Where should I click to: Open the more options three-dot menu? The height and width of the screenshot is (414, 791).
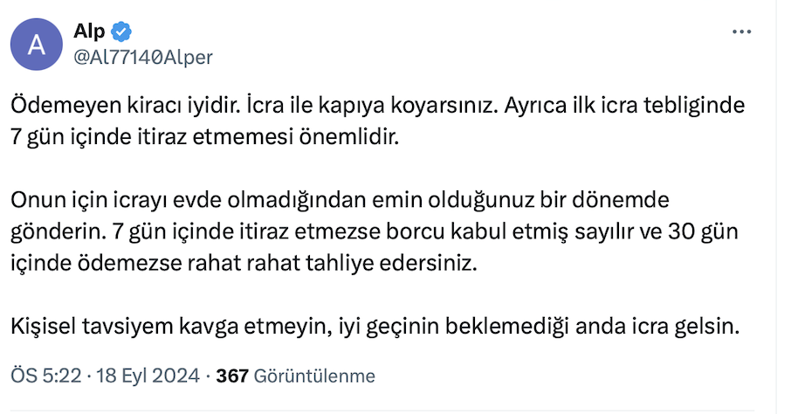740,32
